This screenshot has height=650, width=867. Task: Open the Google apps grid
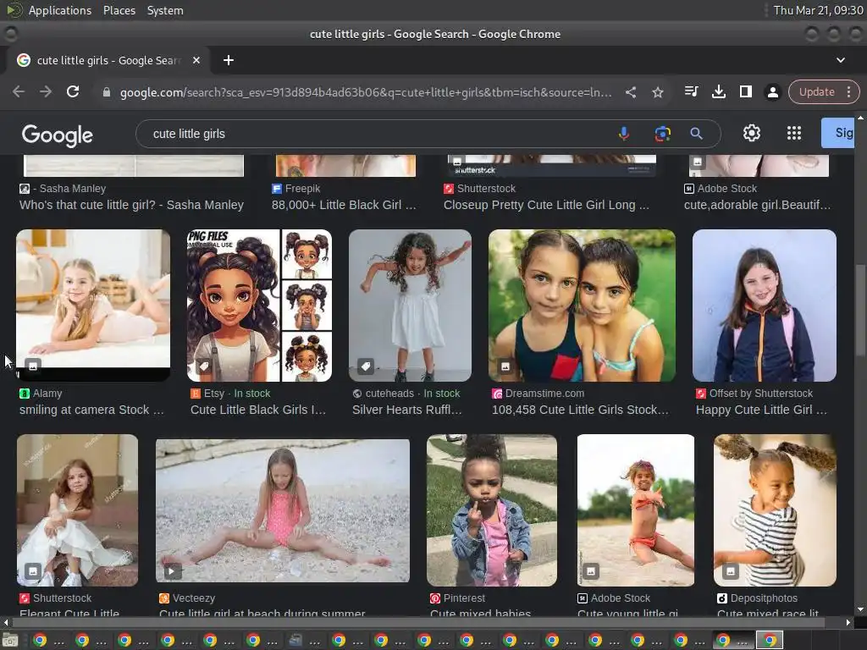coord(793,133)
